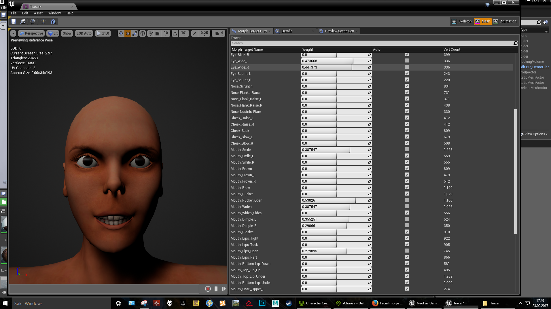
Task: Open scale snap 0.25 dropdown
Action: pos(204,33)
